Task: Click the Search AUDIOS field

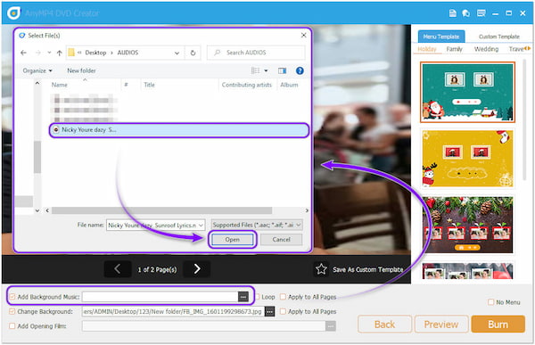Action: (x=256, y=53)
